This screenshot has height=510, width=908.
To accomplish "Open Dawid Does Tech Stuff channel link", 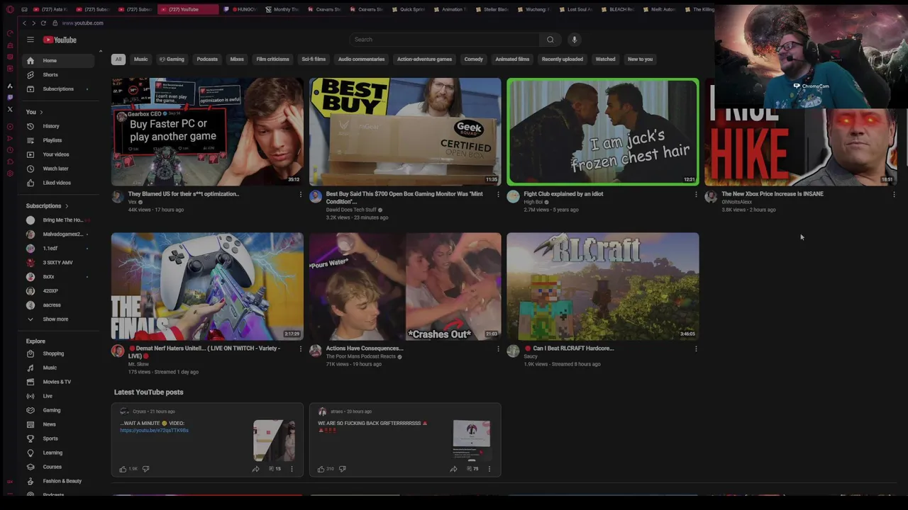I will coord(351,210).
